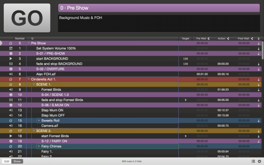Click the big GO button
The height and width of the screenshot is (165, 264).
pyautogui.click(x=27, y=18)
